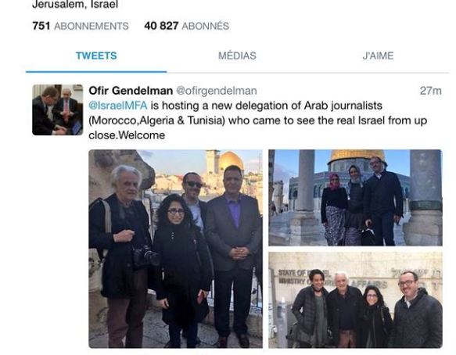456x355 pixels.
Task: Open tweet by clicking 'Arab journalists' text
Action: click(343, 106)
